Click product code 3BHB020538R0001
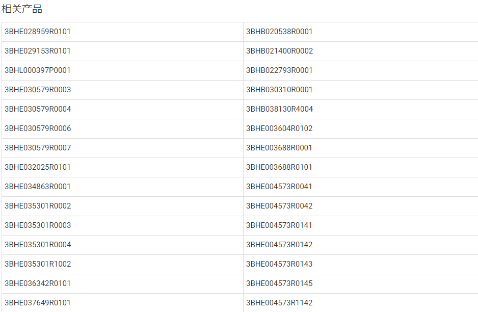 [279, 32]
